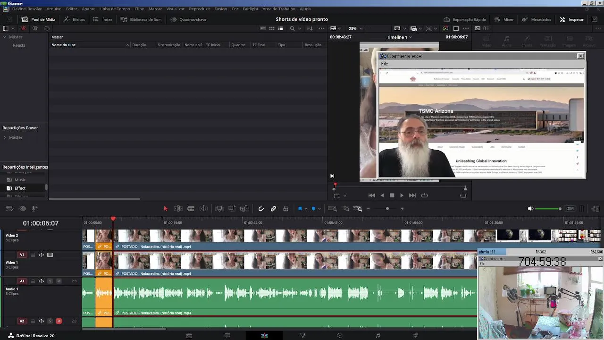Select the Blade Edit Mode tool

203,209
